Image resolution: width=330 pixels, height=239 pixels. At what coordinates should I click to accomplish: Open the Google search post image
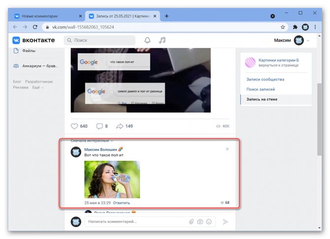coord(140,80)
